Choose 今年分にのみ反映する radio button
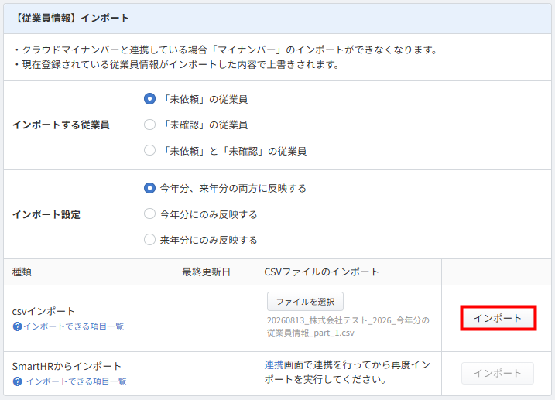555x400 pixels. [x=149, y=214]
